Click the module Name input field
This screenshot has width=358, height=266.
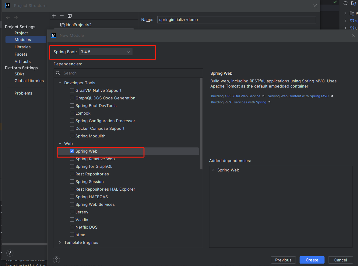(237, 19)
